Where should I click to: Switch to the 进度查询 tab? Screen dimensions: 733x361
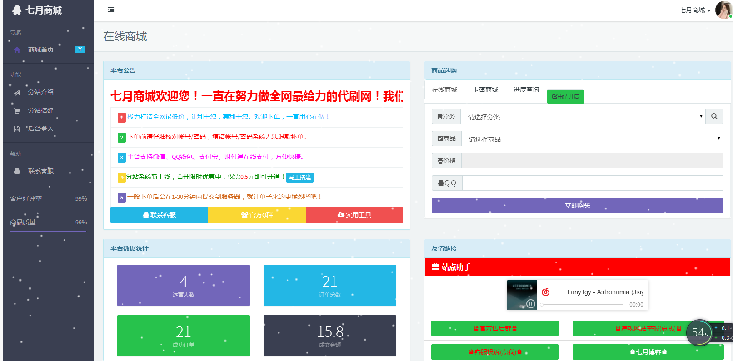526,89
